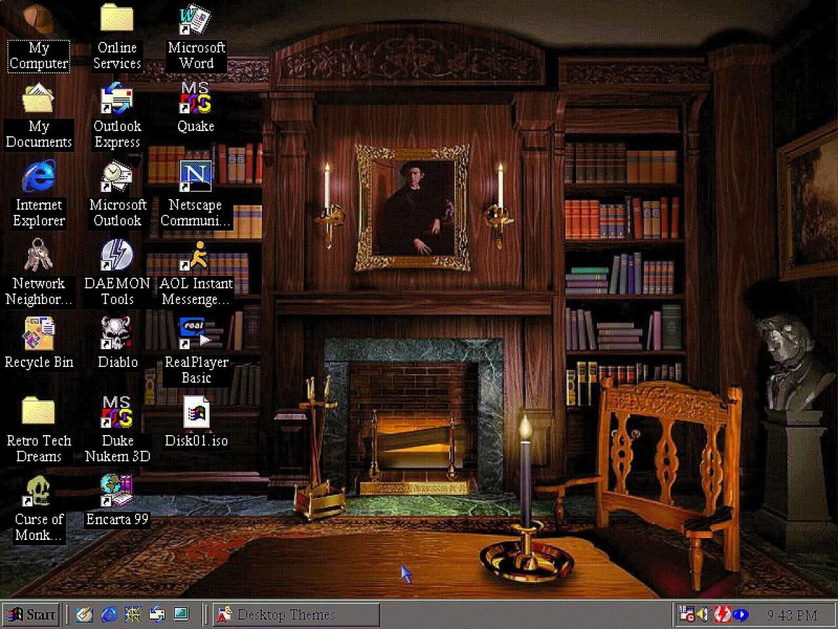Select the Disk01.iso file
Image resolution: width=838 pixels, height=629 pixels.
tap(196, 423)
